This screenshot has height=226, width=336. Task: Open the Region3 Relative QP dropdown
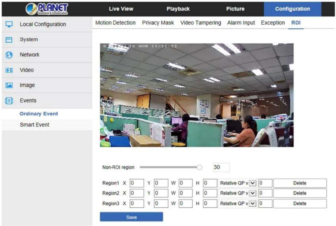238,204
